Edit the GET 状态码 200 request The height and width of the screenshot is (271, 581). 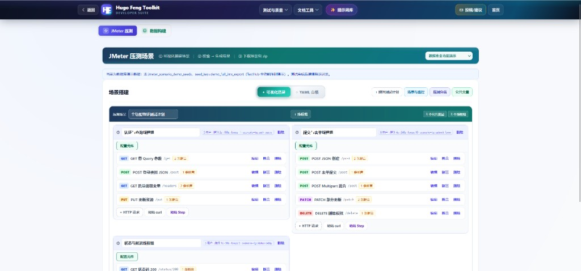(255, 269)
